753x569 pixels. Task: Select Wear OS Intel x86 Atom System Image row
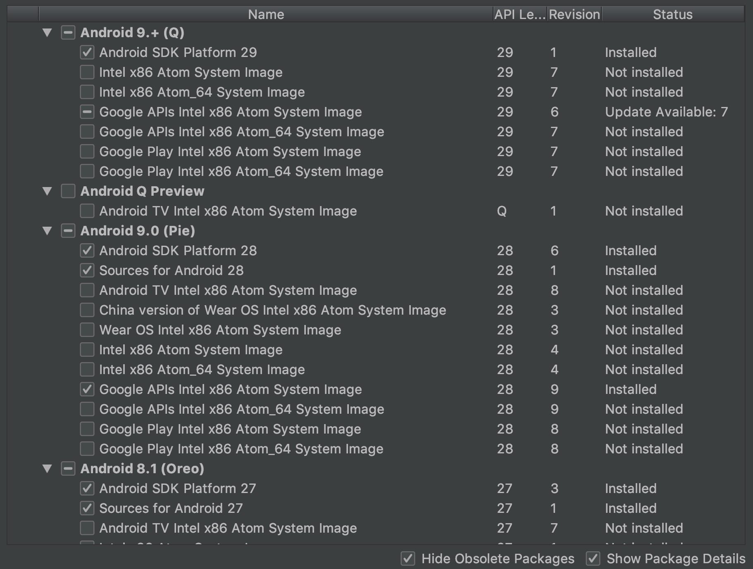coord(220,330)
